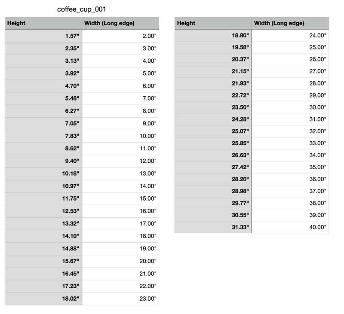Select the cell containing 1.57"

(x=43, y=36)
